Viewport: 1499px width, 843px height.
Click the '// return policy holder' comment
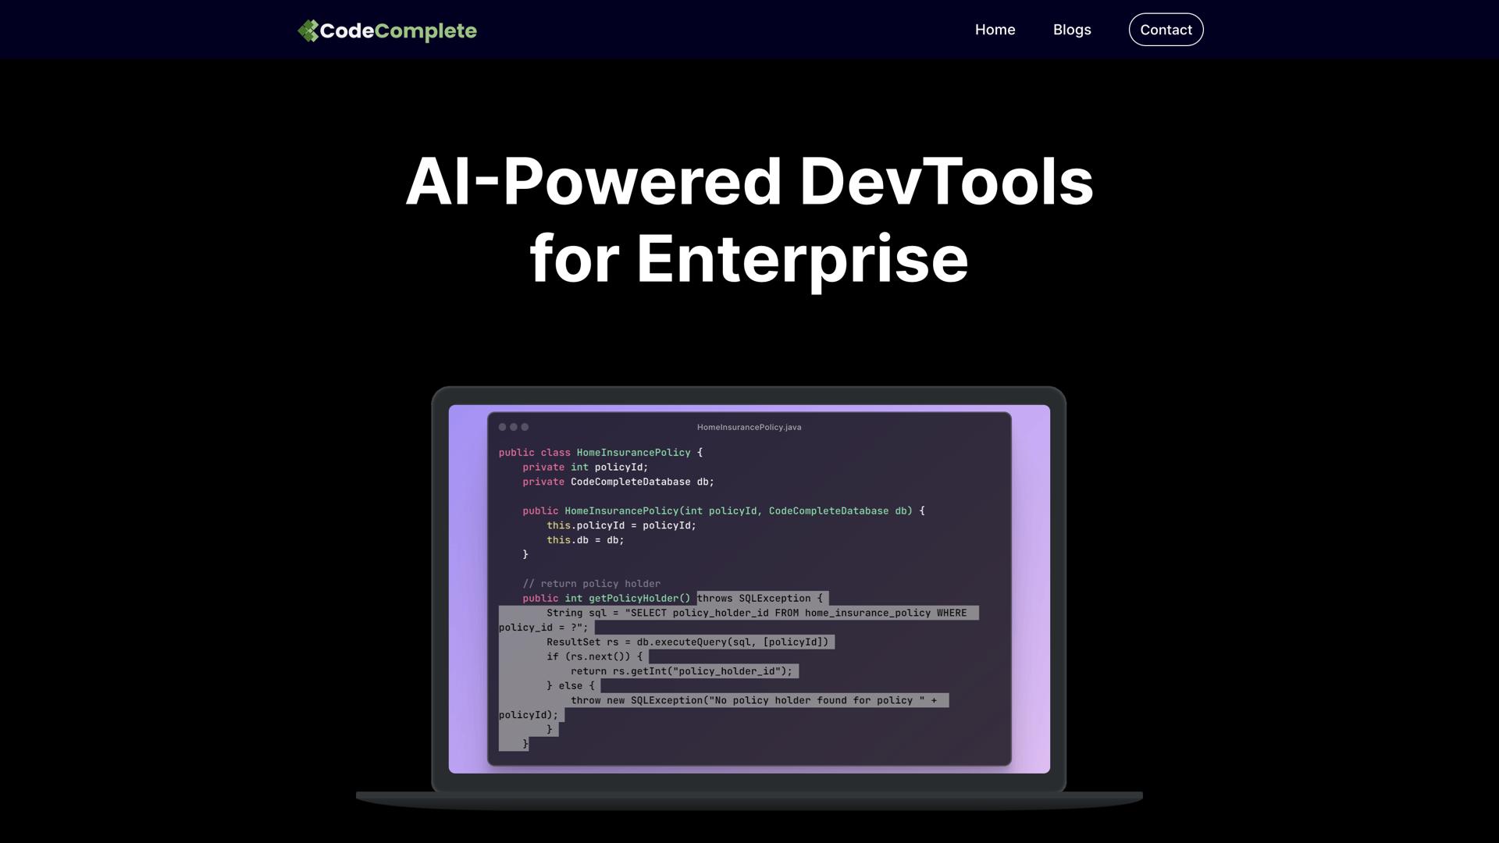click(591, 584)
